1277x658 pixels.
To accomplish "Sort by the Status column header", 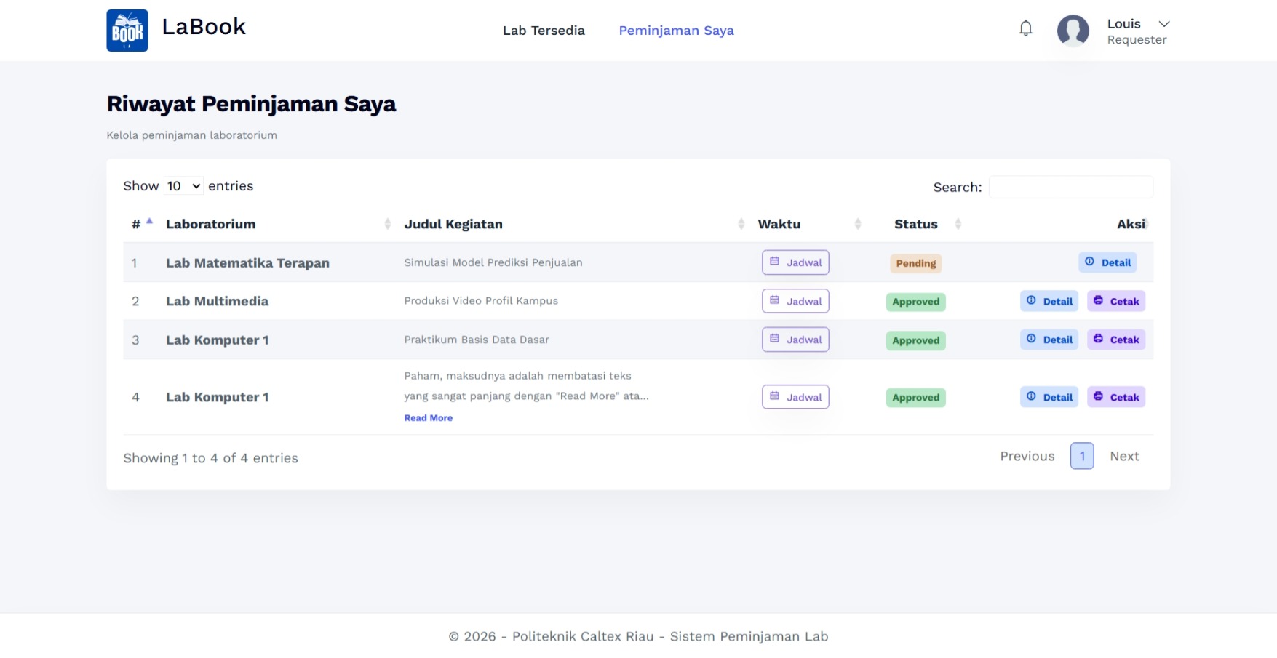I will (x=916, y=224).
